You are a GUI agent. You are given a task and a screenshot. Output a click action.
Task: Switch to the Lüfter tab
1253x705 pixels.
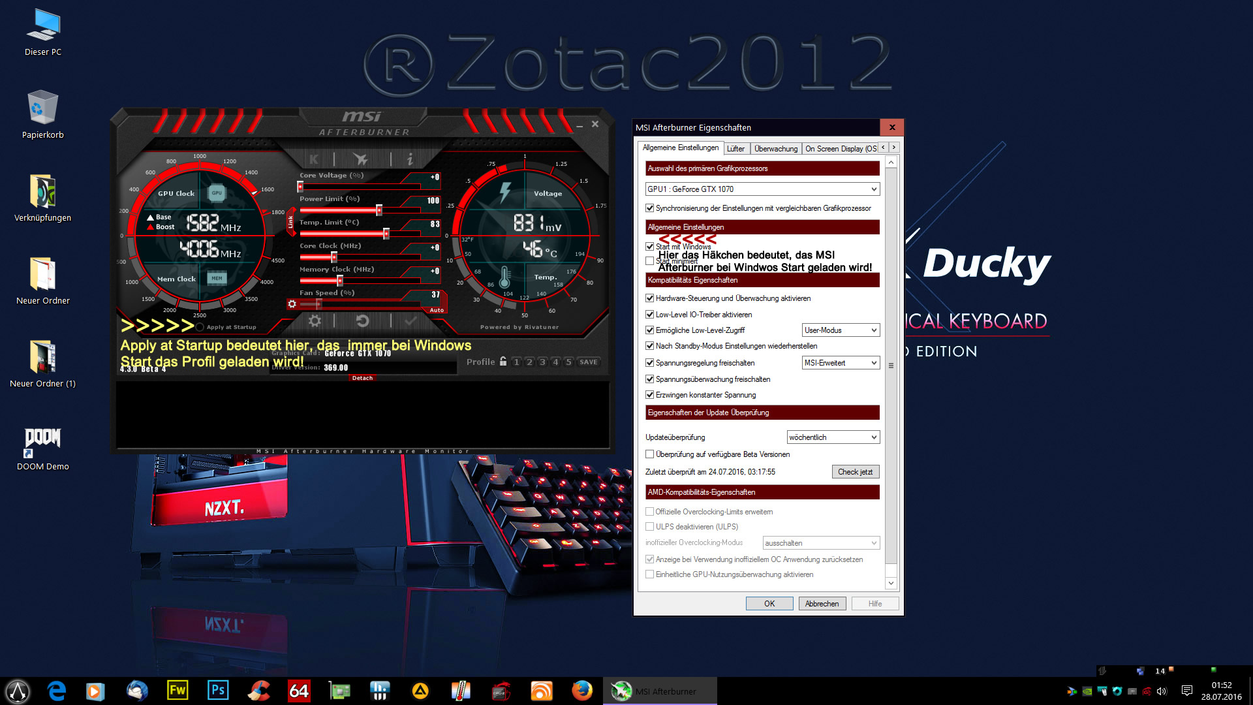tap(735, 149)
